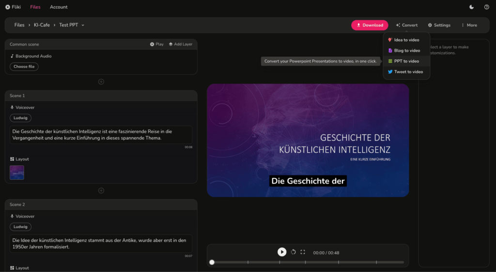This screenshot has width=496, height=272.
Task: Add scene with plus icon below Common scene
Action: [101, 82]
